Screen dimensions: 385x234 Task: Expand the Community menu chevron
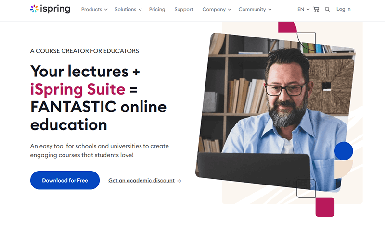pos(270,10)
